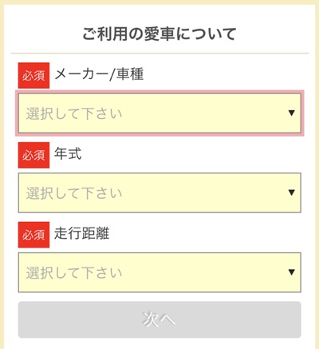The width and height of the screenshot is (319, 349).
Task: Click the 年式 field label
Action: [68, 154]
